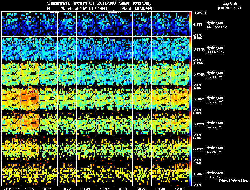The width and height of the screenshot is (250, 190).
Task: Select the 149-227 keV panel at 300T01:10
Action: pyautogui.click(x=11, y=24)
